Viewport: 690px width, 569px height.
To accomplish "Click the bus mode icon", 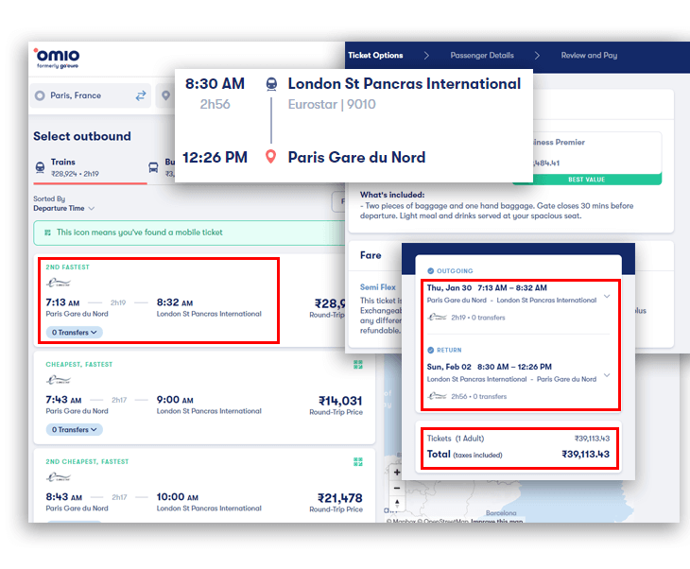I will coord(153,167).
